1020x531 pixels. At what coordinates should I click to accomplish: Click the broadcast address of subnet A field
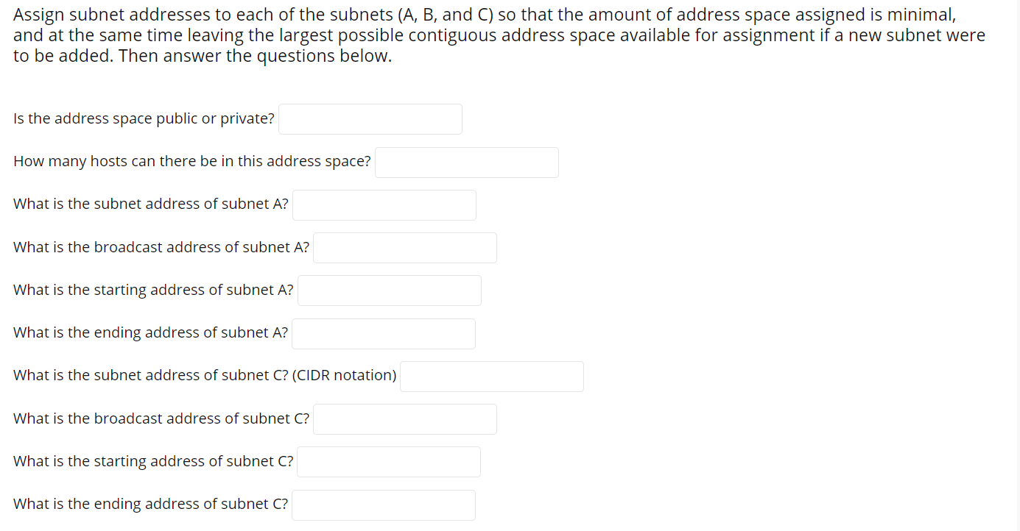click(404, 247)
